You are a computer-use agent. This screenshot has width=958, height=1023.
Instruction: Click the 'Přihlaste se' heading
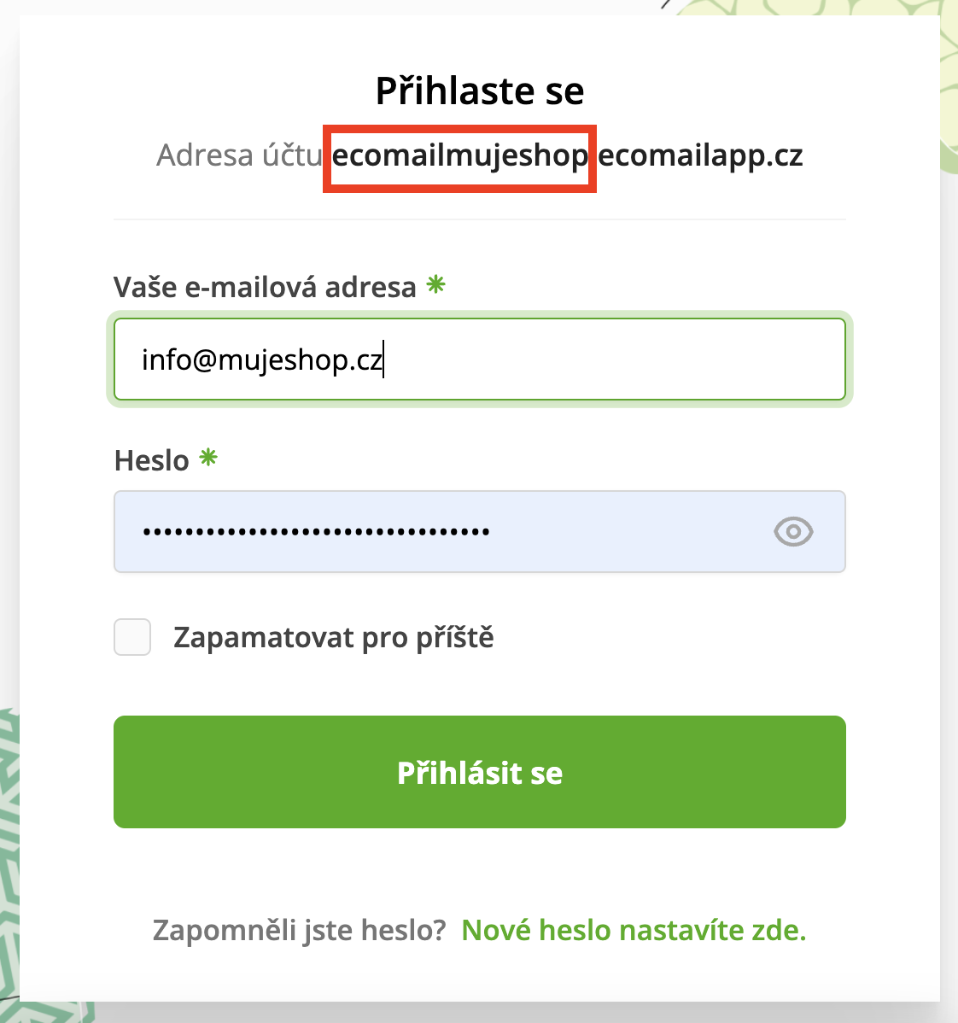479,91
